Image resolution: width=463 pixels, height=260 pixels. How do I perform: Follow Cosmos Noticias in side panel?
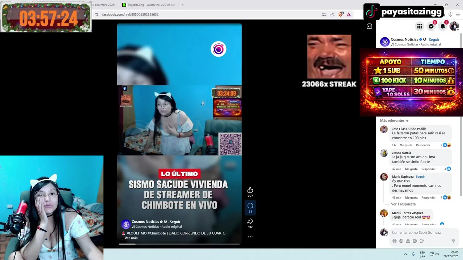click(x=434, y=40)
